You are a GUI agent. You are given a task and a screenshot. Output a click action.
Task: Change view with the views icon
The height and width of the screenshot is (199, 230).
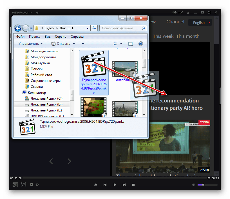[x=115, y=44]
